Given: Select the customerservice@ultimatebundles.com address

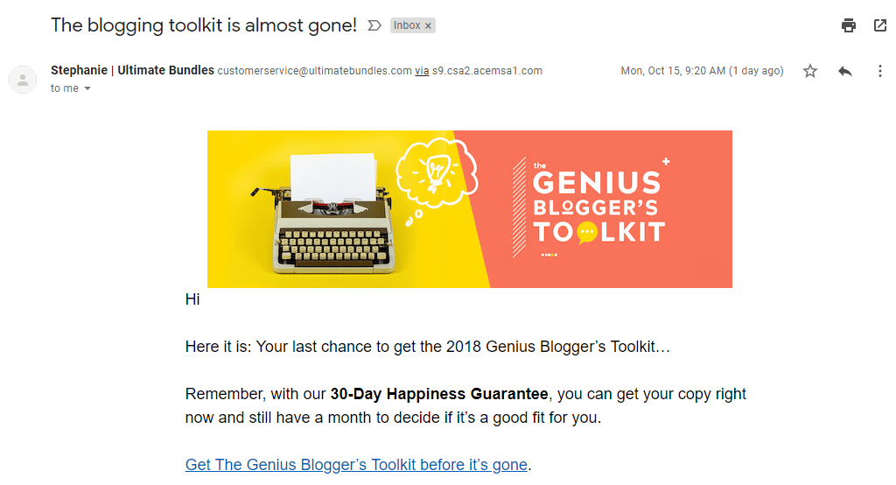Looking at the screenshot, I should pos(314,71).
